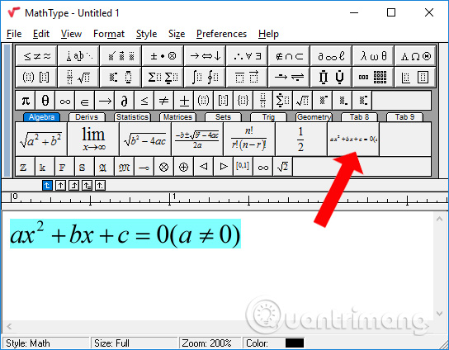This screenshot has height=350, width=449.
Task: Open the spaces and ellipses palette
Action: click(78, 55)
